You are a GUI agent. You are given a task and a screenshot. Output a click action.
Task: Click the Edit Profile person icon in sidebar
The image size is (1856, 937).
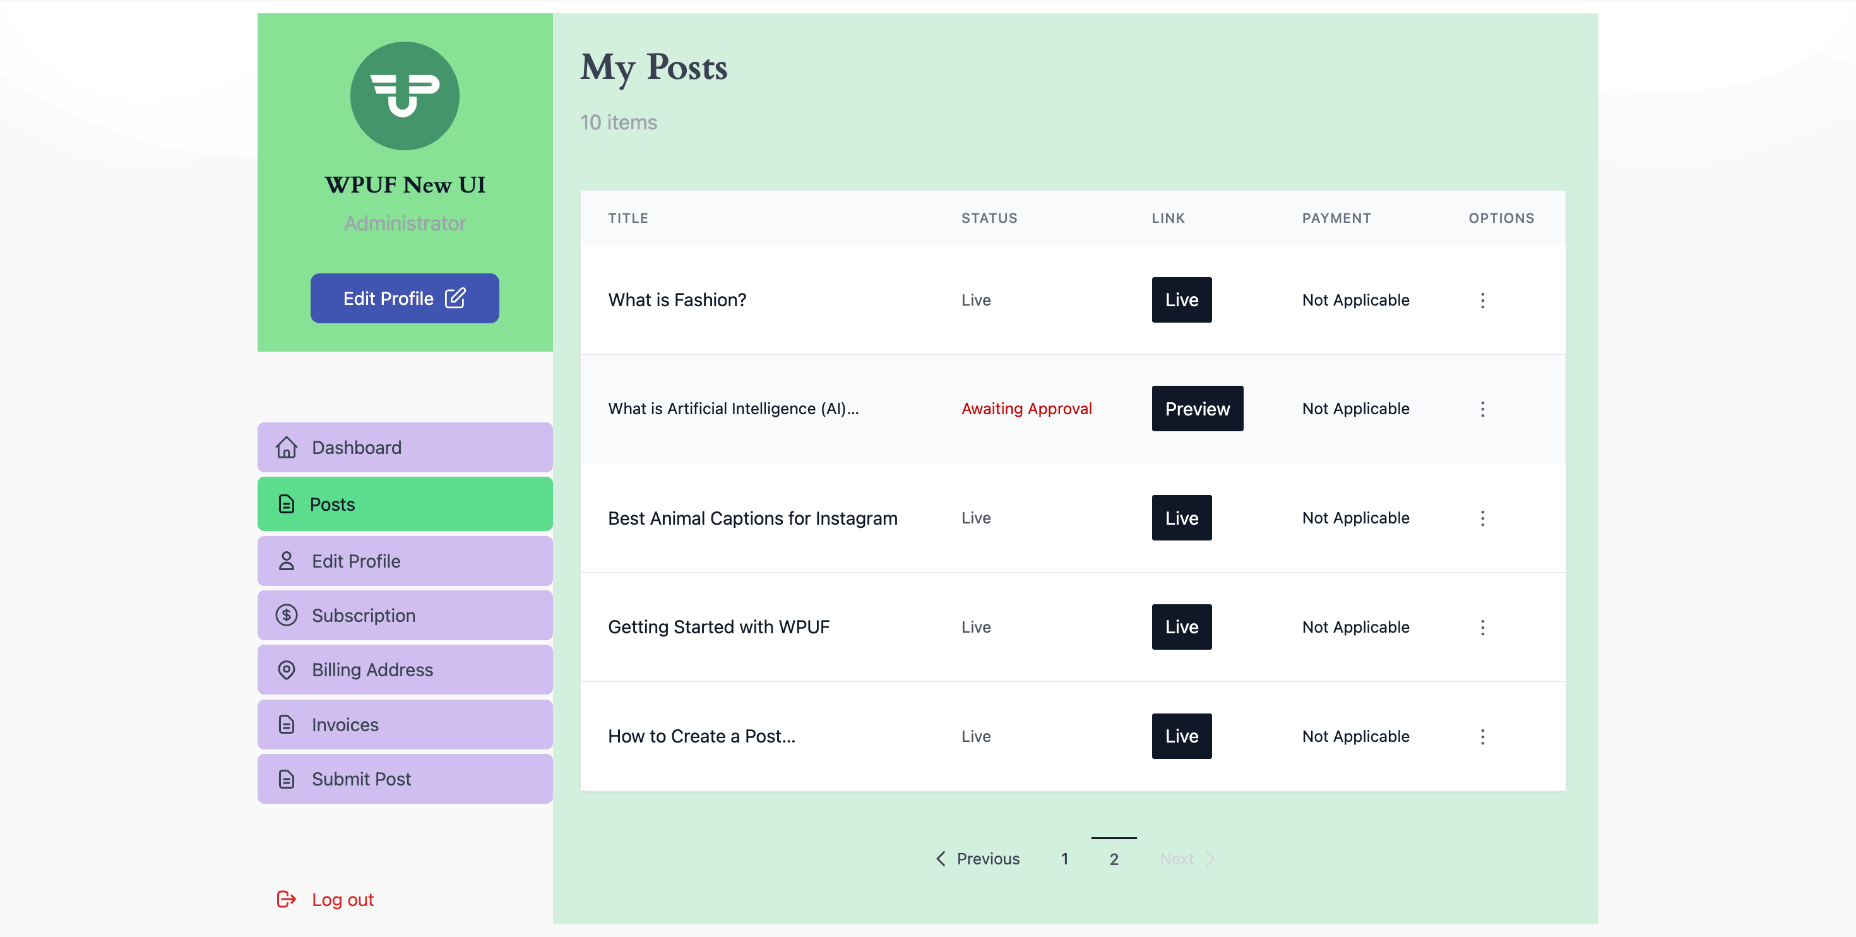286,561
